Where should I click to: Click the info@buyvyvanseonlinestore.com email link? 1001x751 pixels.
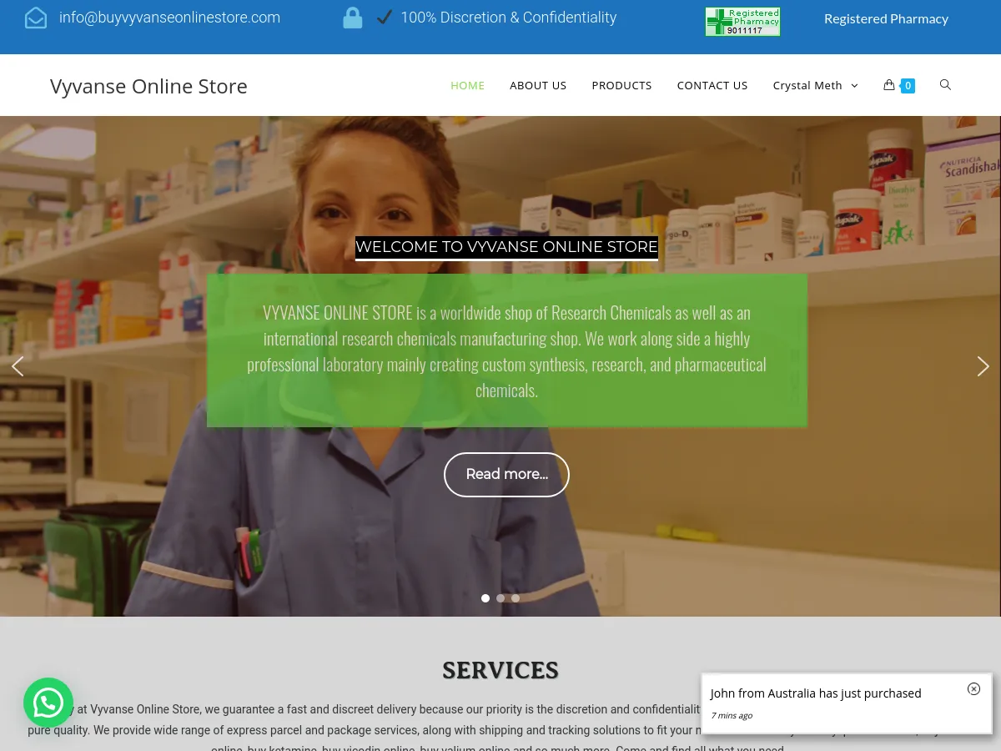click(x=169, y=18)
